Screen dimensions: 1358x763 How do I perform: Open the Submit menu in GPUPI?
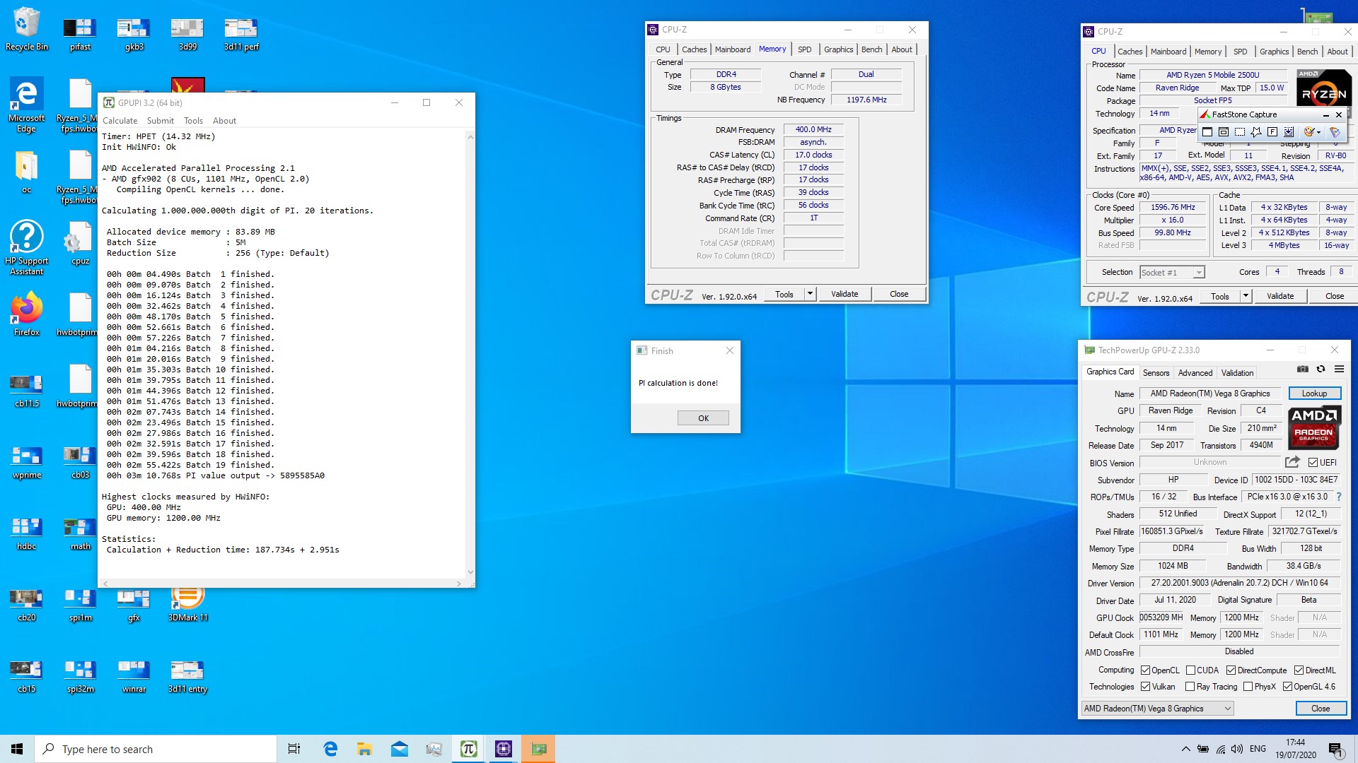pos(160,121)
